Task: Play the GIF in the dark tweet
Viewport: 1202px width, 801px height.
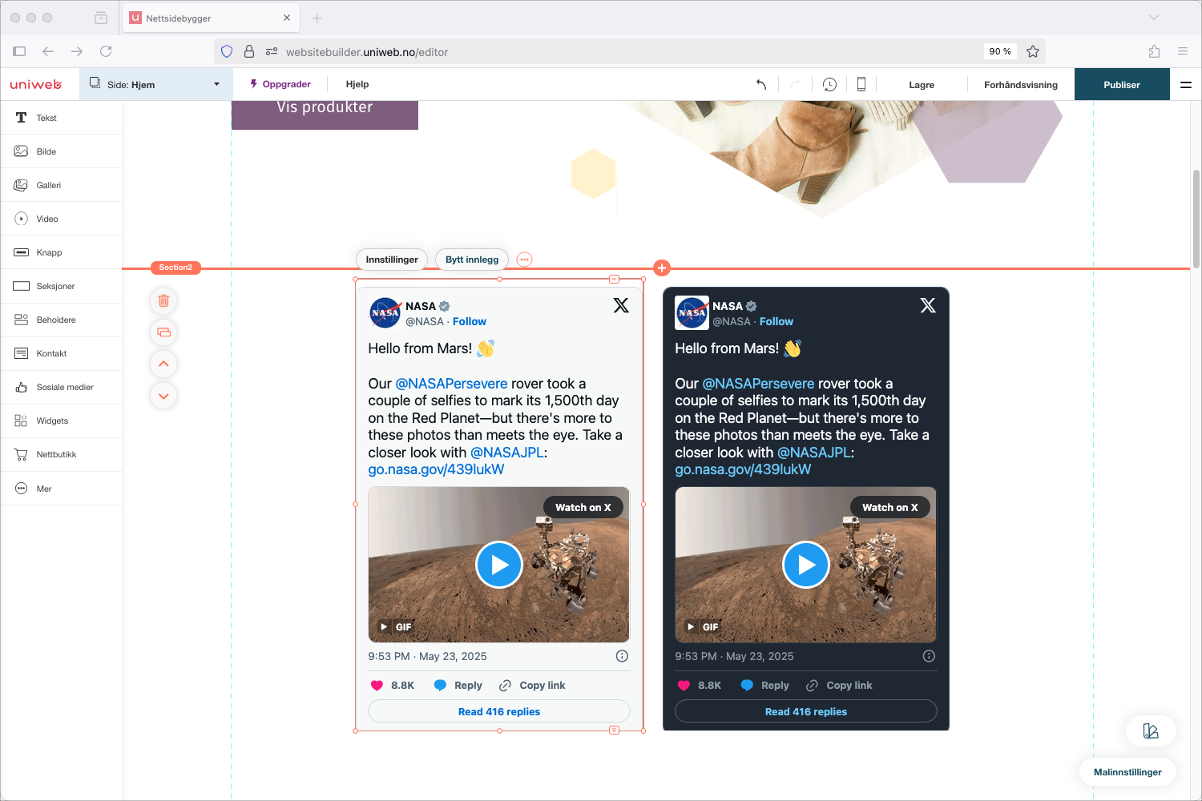Action: pos(806,565)
